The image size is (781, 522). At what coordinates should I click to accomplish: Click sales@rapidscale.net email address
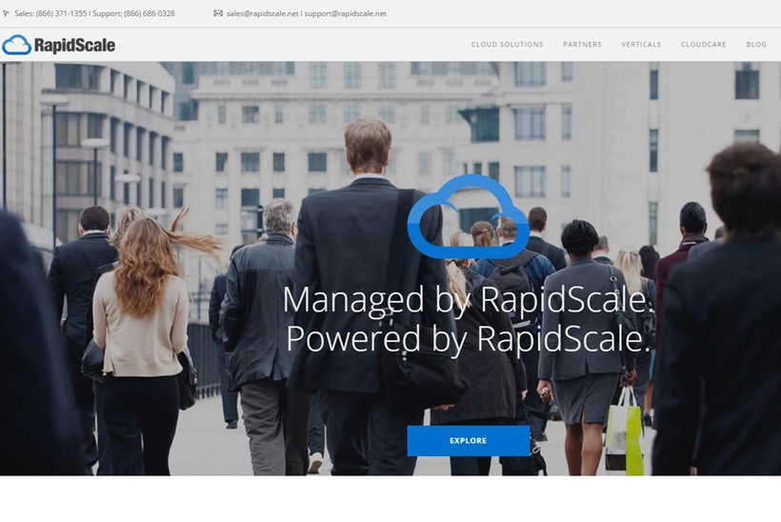pyautogui.click(x=263, y=13)
